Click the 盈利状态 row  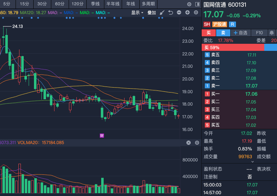(x=228, y=169)
